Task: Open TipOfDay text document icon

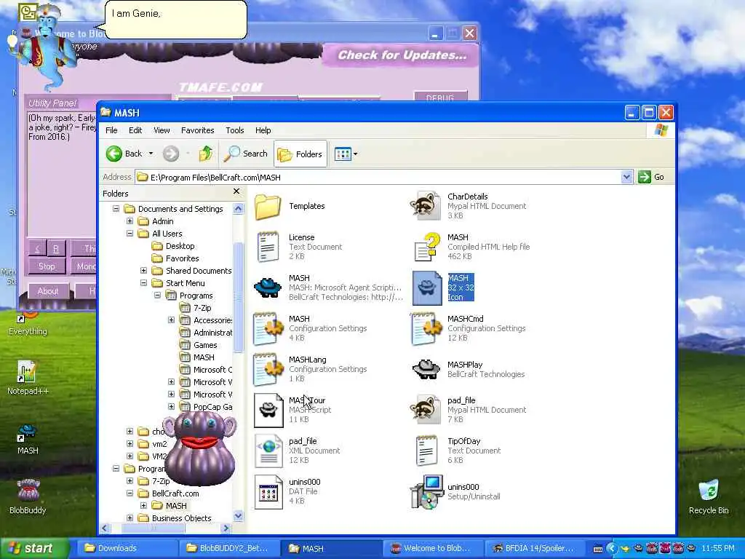Action: (426, 451)
